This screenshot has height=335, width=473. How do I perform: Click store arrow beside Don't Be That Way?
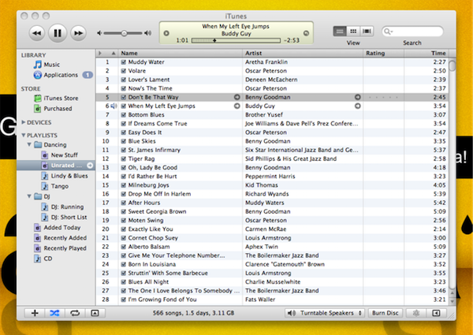(237, 97)
